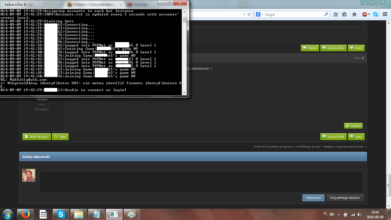Viewport: 391px width, 220px height.
Task: Click the taskbar icon left of Paint
Action: (114, 214)
